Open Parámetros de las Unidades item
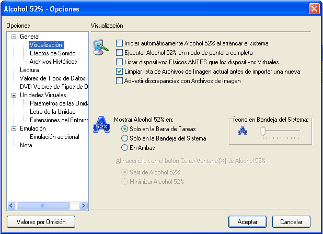This screenshot has height=234, width=323. coord(59,103)
